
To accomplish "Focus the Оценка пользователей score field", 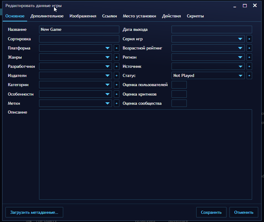I will pos(179,85).
